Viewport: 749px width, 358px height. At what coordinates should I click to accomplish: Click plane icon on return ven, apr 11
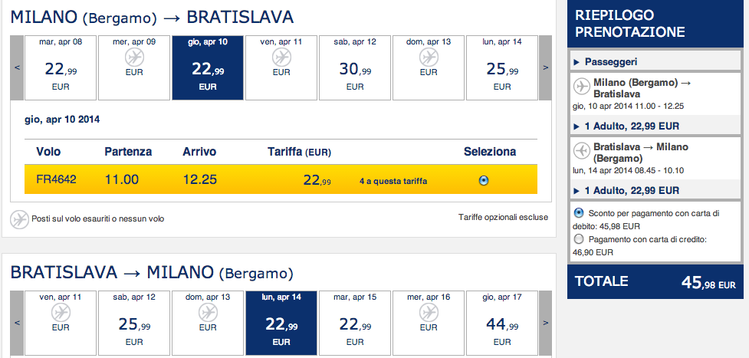pos(61,312)
